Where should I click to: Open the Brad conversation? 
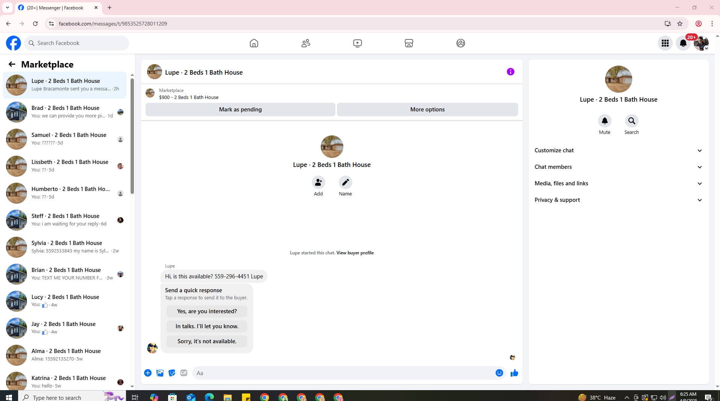click(65, 112)
